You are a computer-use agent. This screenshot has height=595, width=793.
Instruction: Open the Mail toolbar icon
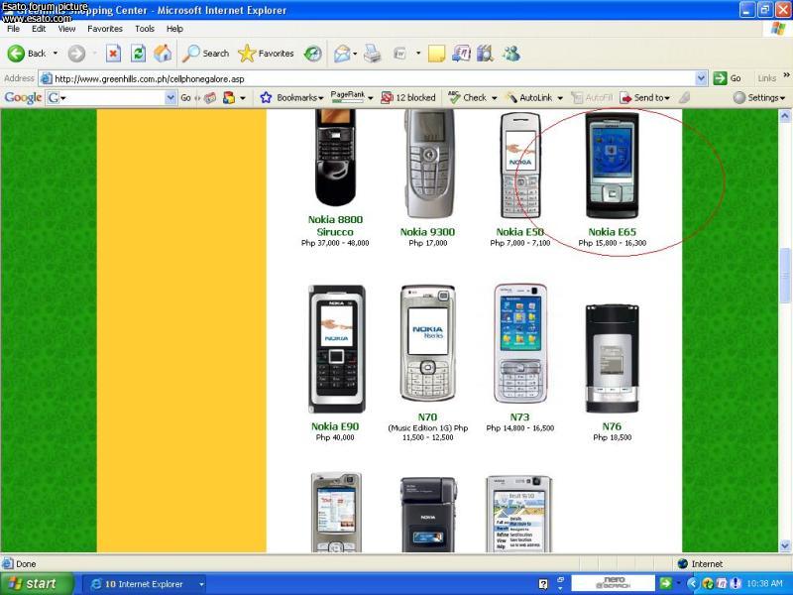(343, 54)
